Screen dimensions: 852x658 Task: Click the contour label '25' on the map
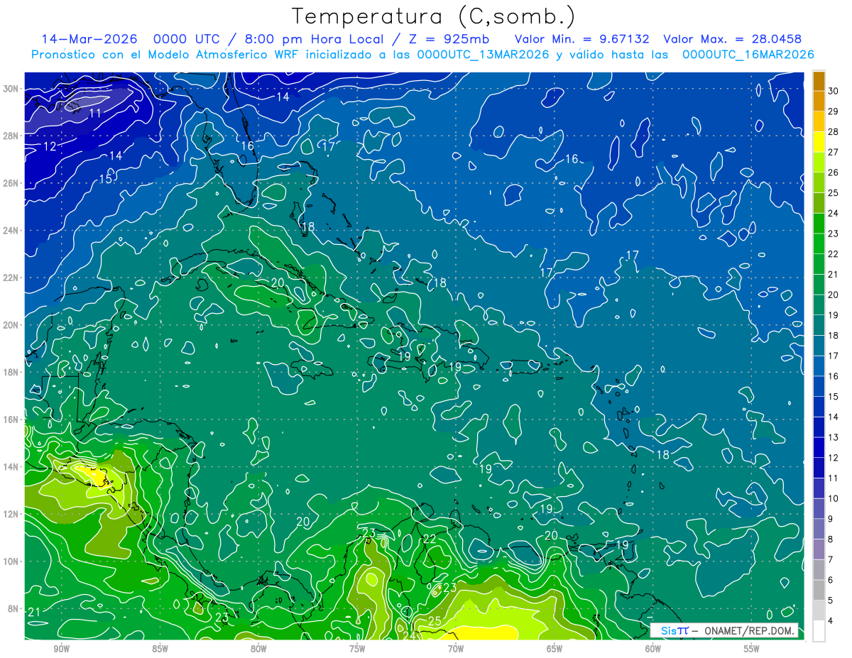coord(435,621)
